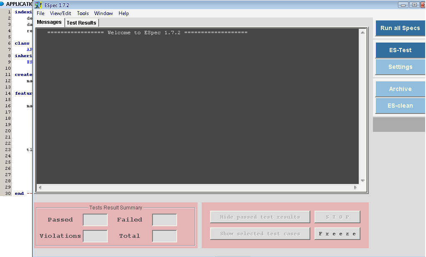Switch to the Test Results tab

coord(81,23)
